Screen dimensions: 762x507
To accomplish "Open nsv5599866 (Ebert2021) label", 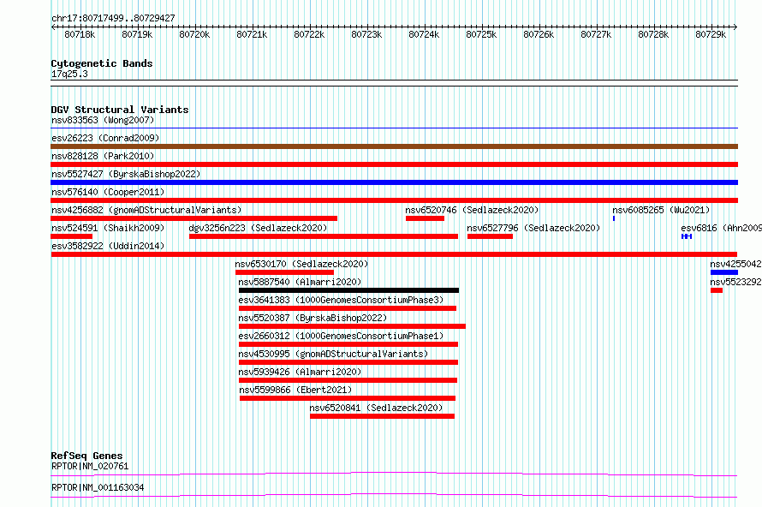I will [295, 390].
